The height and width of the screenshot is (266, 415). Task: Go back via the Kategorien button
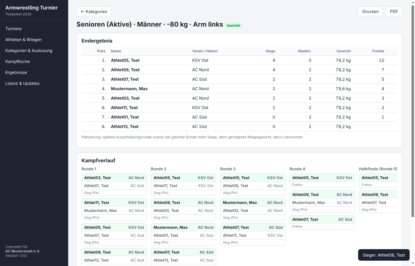click(94, 12)
